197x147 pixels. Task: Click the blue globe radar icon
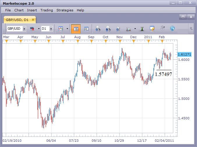point(172,28)
